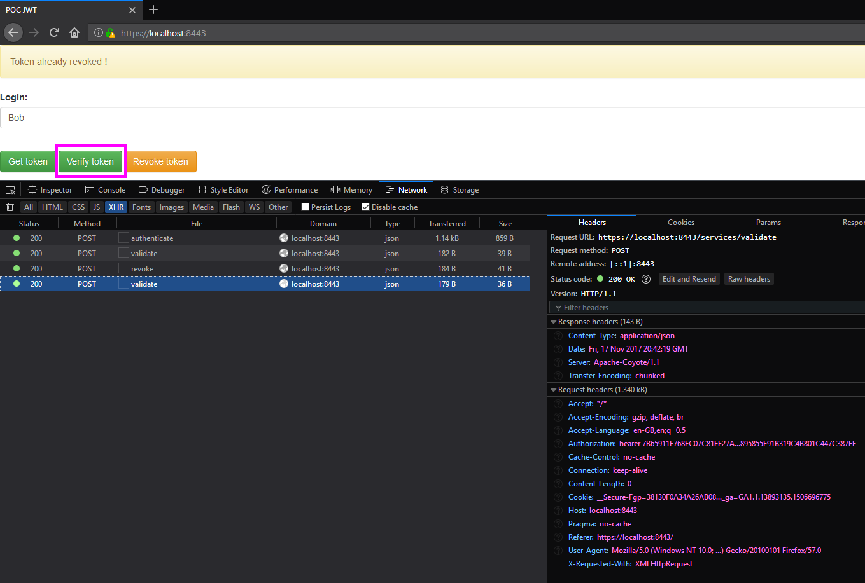Screen dimensions: 865x583
Task: Click help icon beside Transfer-Encoding header
Action: pyautogui.click(x=558, y=376)
